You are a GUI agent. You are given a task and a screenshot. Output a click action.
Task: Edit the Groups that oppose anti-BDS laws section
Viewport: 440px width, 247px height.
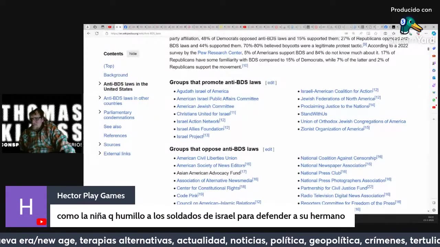(x=268, y=149)
